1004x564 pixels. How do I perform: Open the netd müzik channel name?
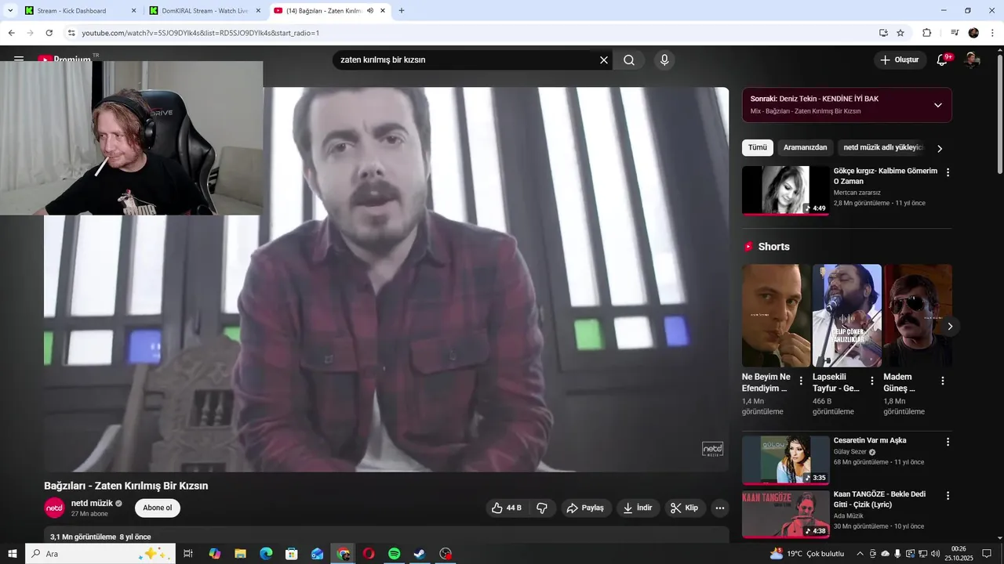pyautogui.click(x=92, y=503)
